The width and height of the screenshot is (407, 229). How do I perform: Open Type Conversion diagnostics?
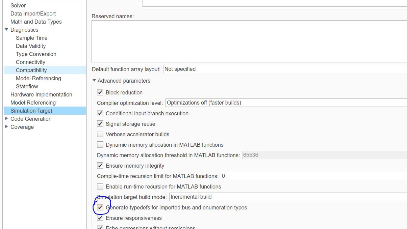[36, 54]
